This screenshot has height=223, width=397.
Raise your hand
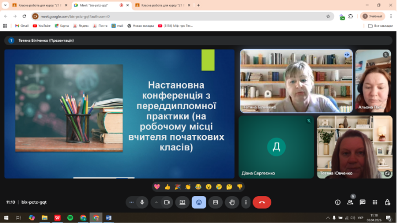click(x=232, y=202)
